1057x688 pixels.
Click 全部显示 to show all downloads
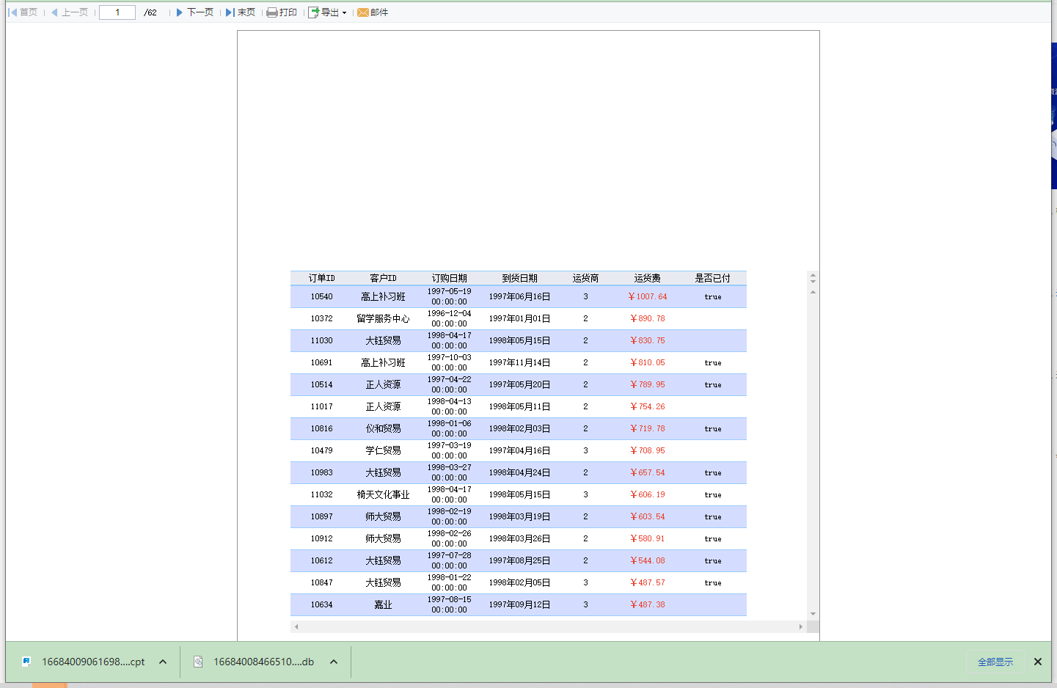click(995, 662)
